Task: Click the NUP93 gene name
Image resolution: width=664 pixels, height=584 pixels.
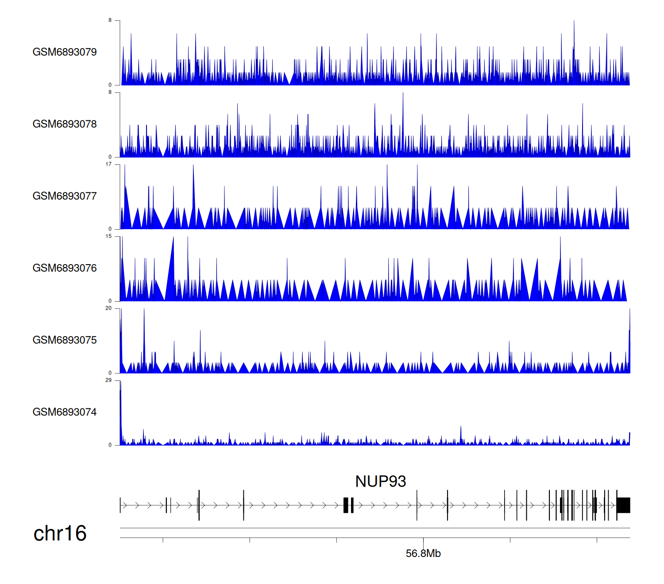Action: [380, 481]
